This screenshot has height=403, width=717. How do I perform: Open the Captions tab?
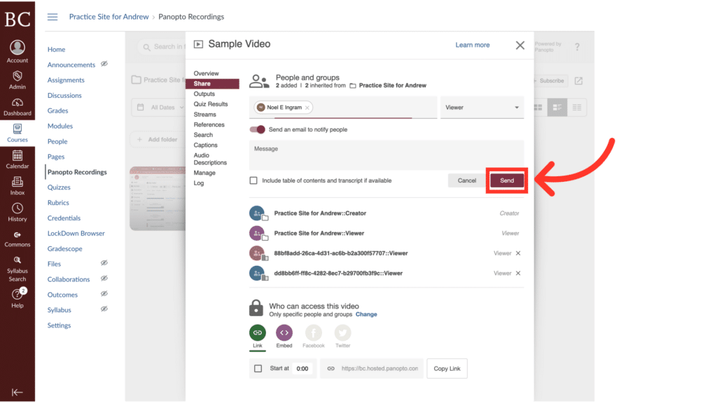(x=205, y=145)
